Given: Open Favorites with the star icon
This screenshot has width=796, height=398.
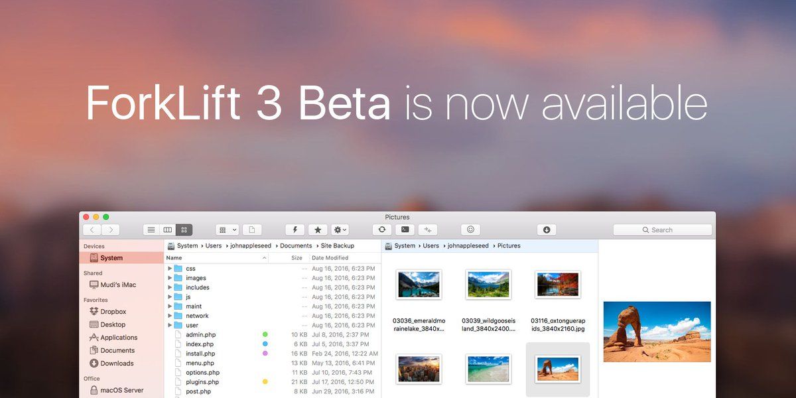Looking at the screenshot, I should (x=318, y=230).
